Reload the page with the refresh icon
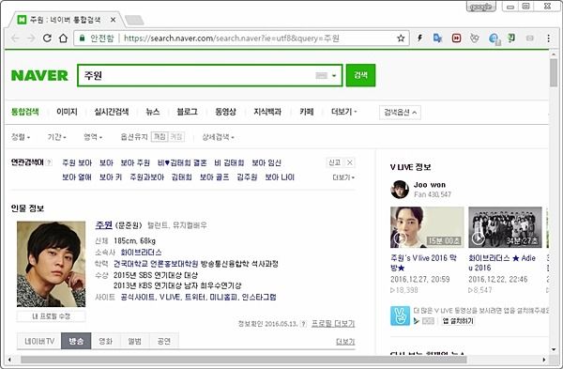 click(x=47, y=38)
